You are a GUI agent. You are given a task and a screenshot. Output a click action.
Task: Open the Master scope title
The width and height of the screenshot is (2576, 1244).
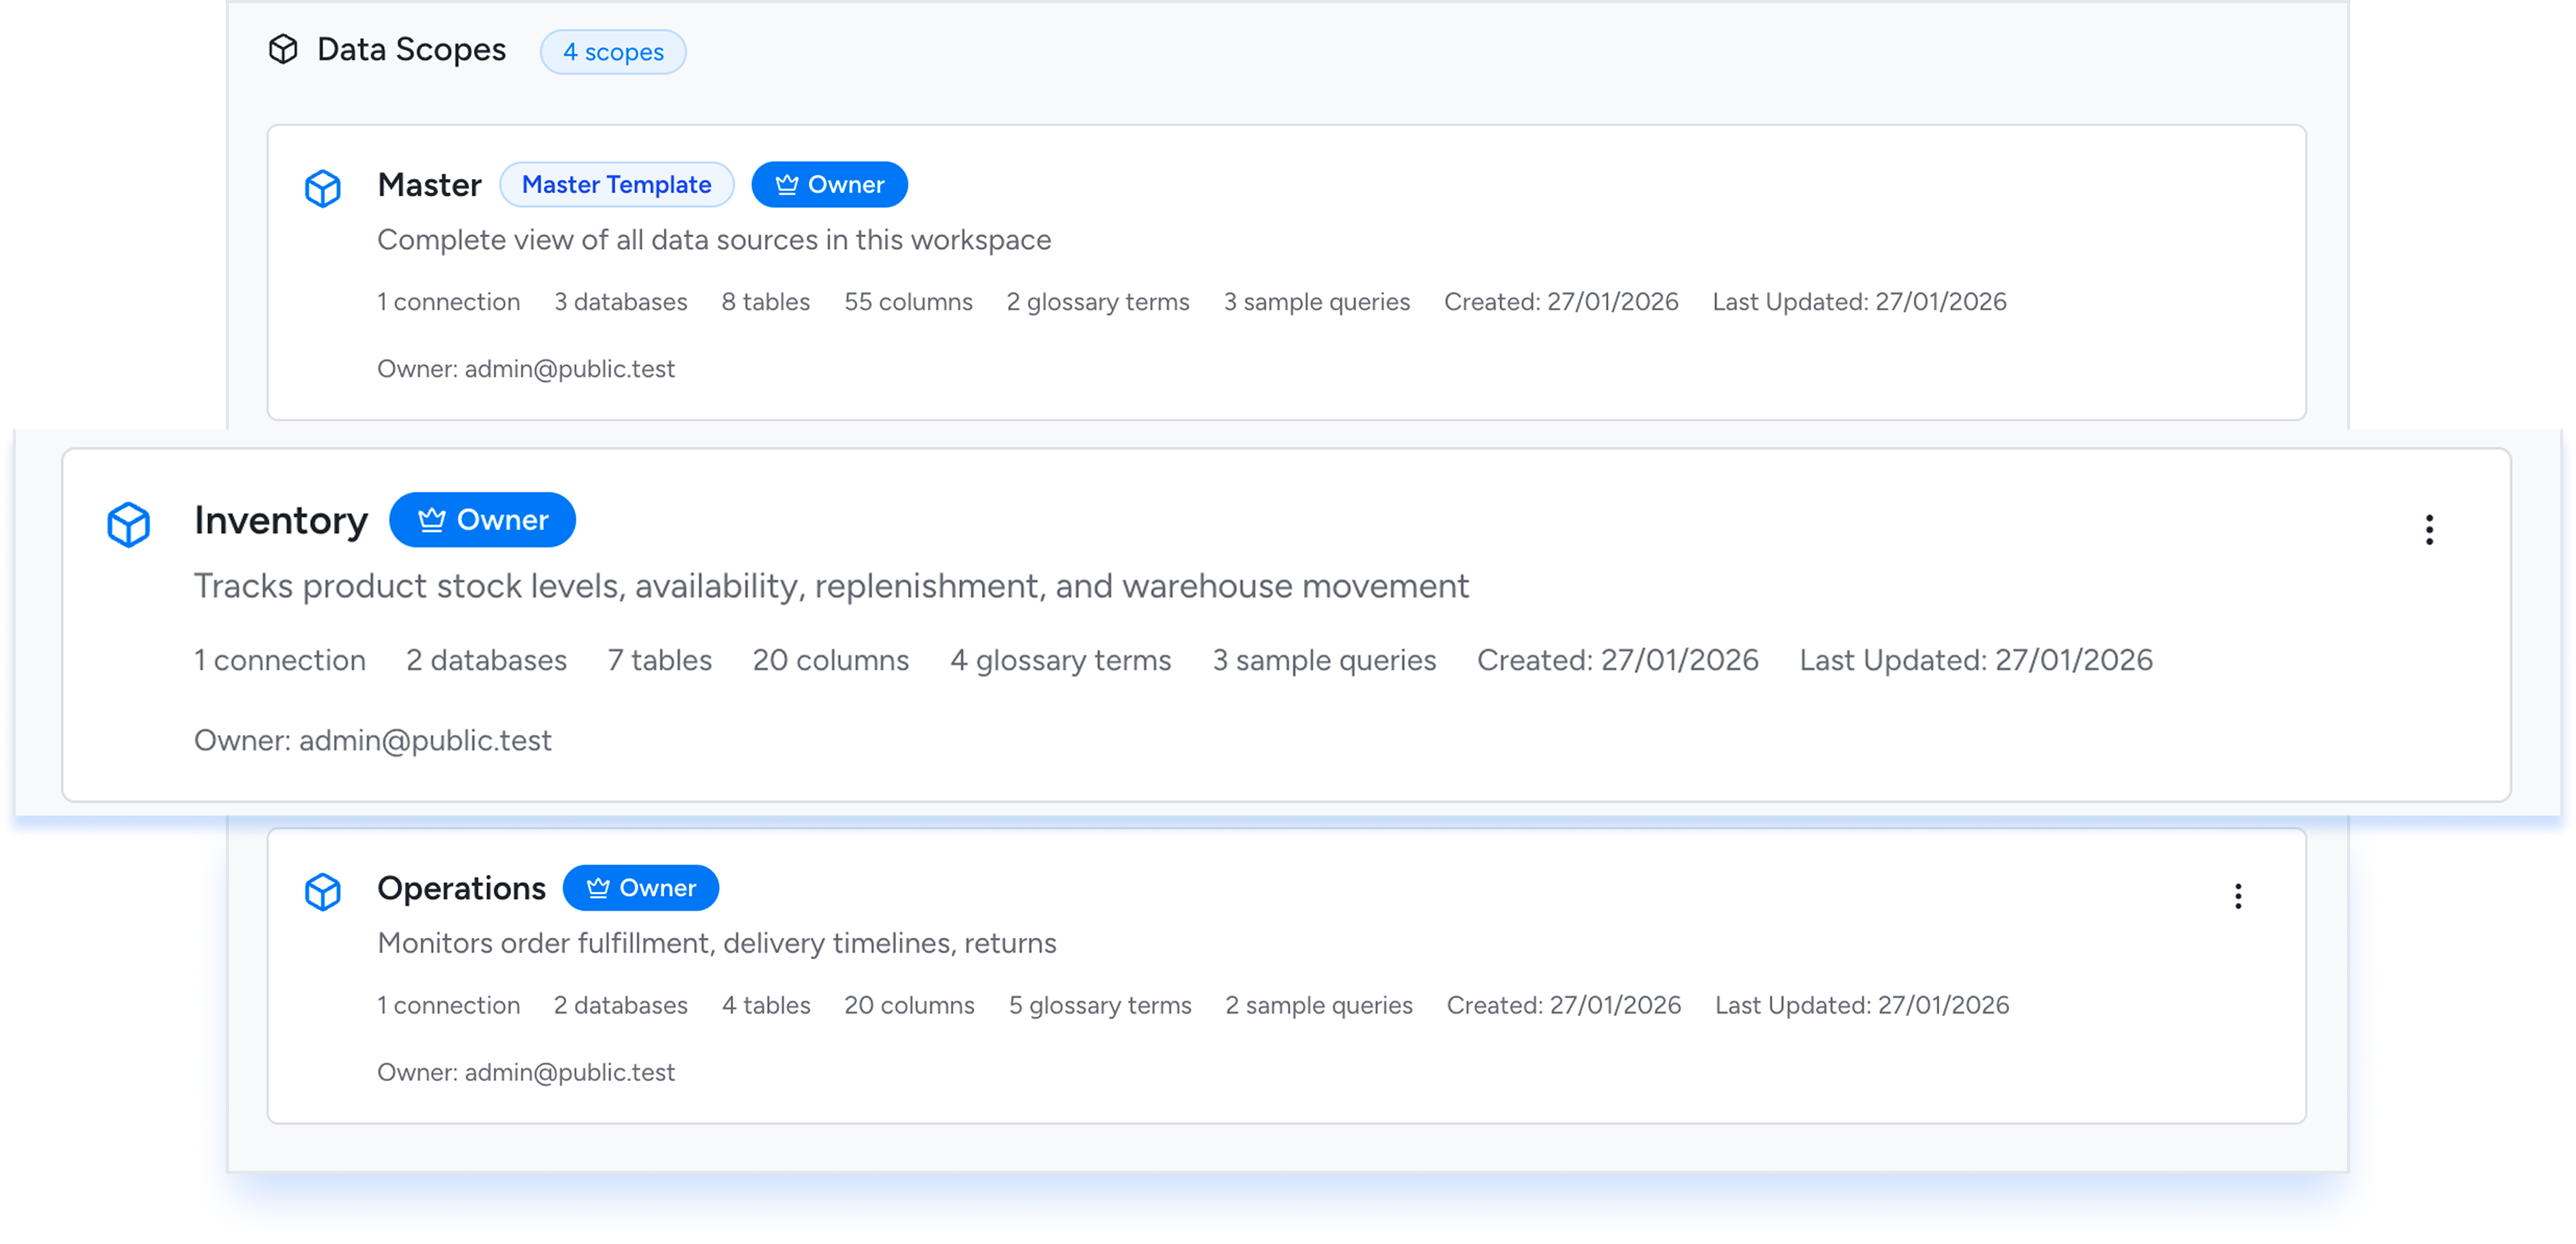[x=429, y=185]
